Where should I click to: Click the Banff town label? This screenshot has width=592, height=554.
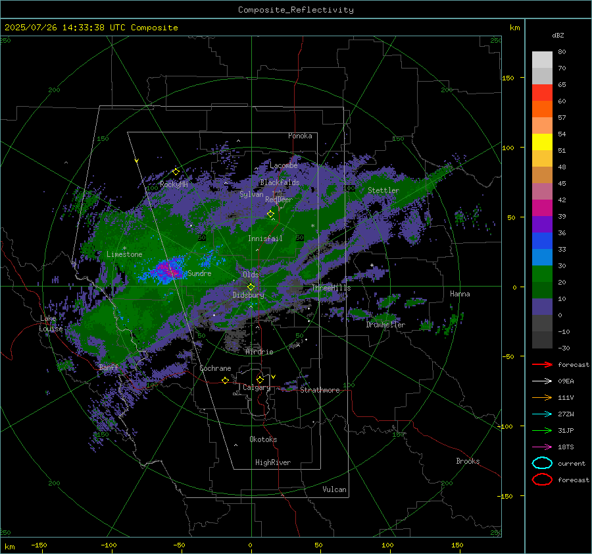click(x=109, y=367)
